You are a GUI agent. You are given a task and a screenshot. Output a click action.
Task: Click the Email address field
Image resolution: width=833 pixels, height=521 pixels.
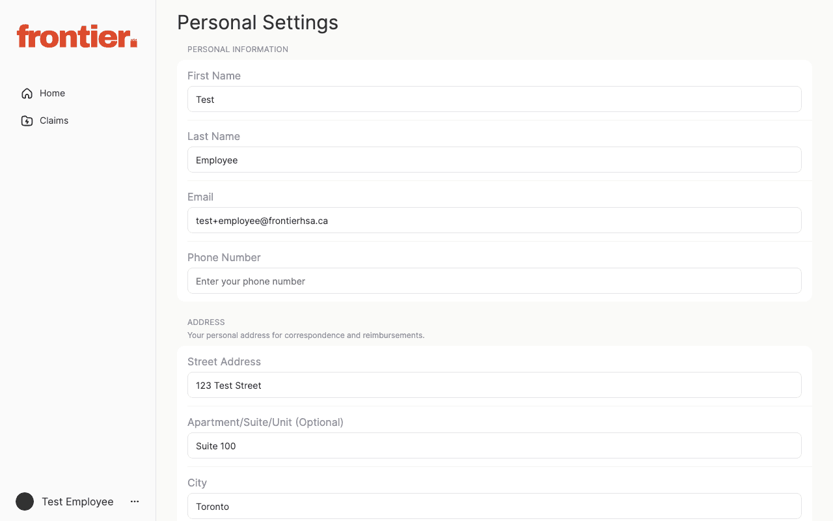495,220
